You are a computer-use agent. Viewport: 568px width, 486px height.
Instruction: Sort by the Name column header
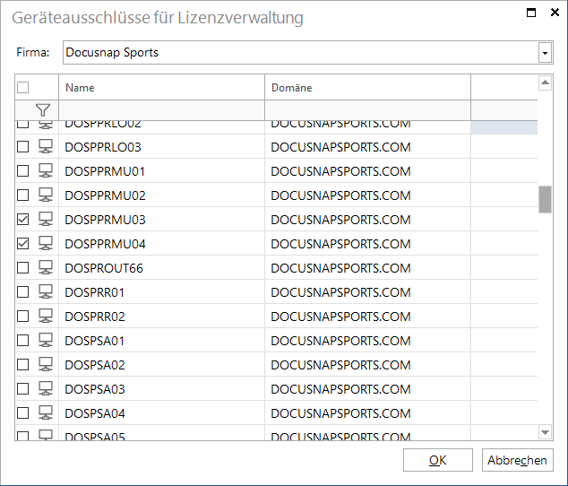point(161,87)
